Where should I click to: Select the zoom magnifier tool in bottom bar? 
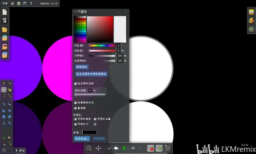coord(89,148)
